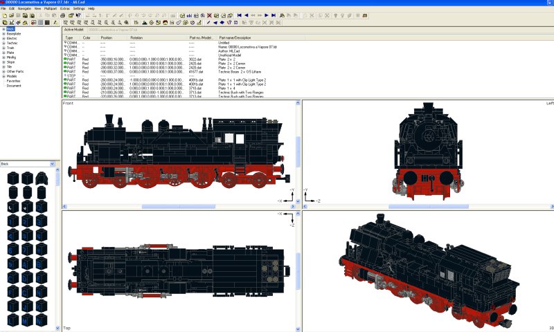Click the Left view horizontal scrollbar thumb
Image resolution: width=554 pixels, height=332 pixels.
(429, 206)
